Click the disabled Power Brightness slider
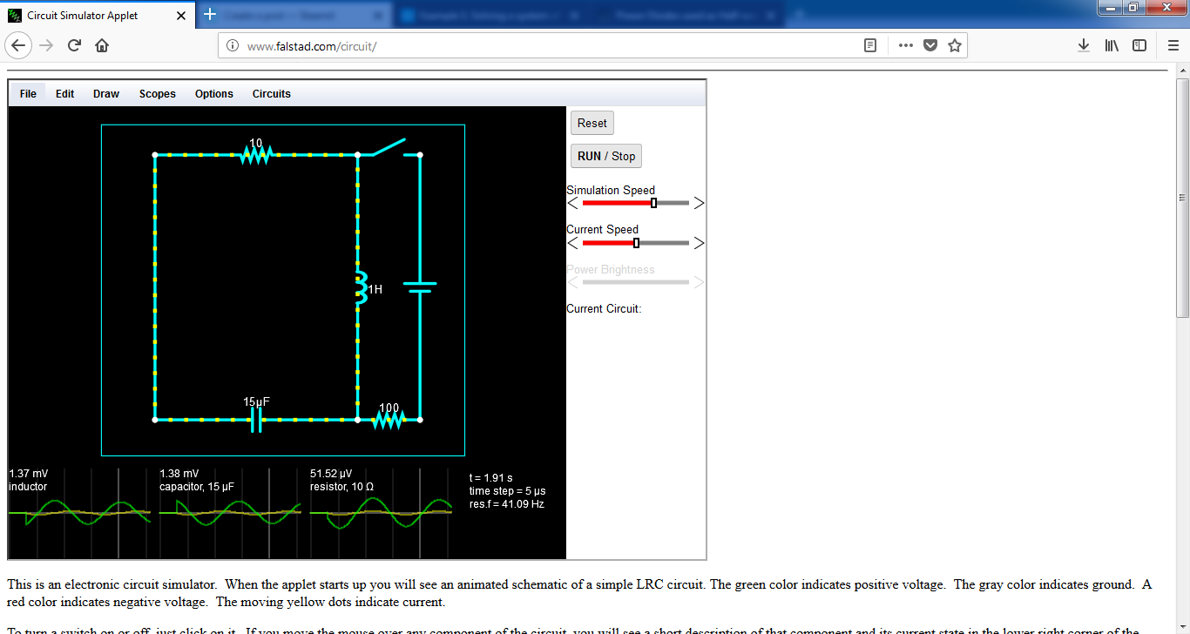Image resolution: width=1190 pixels, height=634 pixels. tap(636, 282)
